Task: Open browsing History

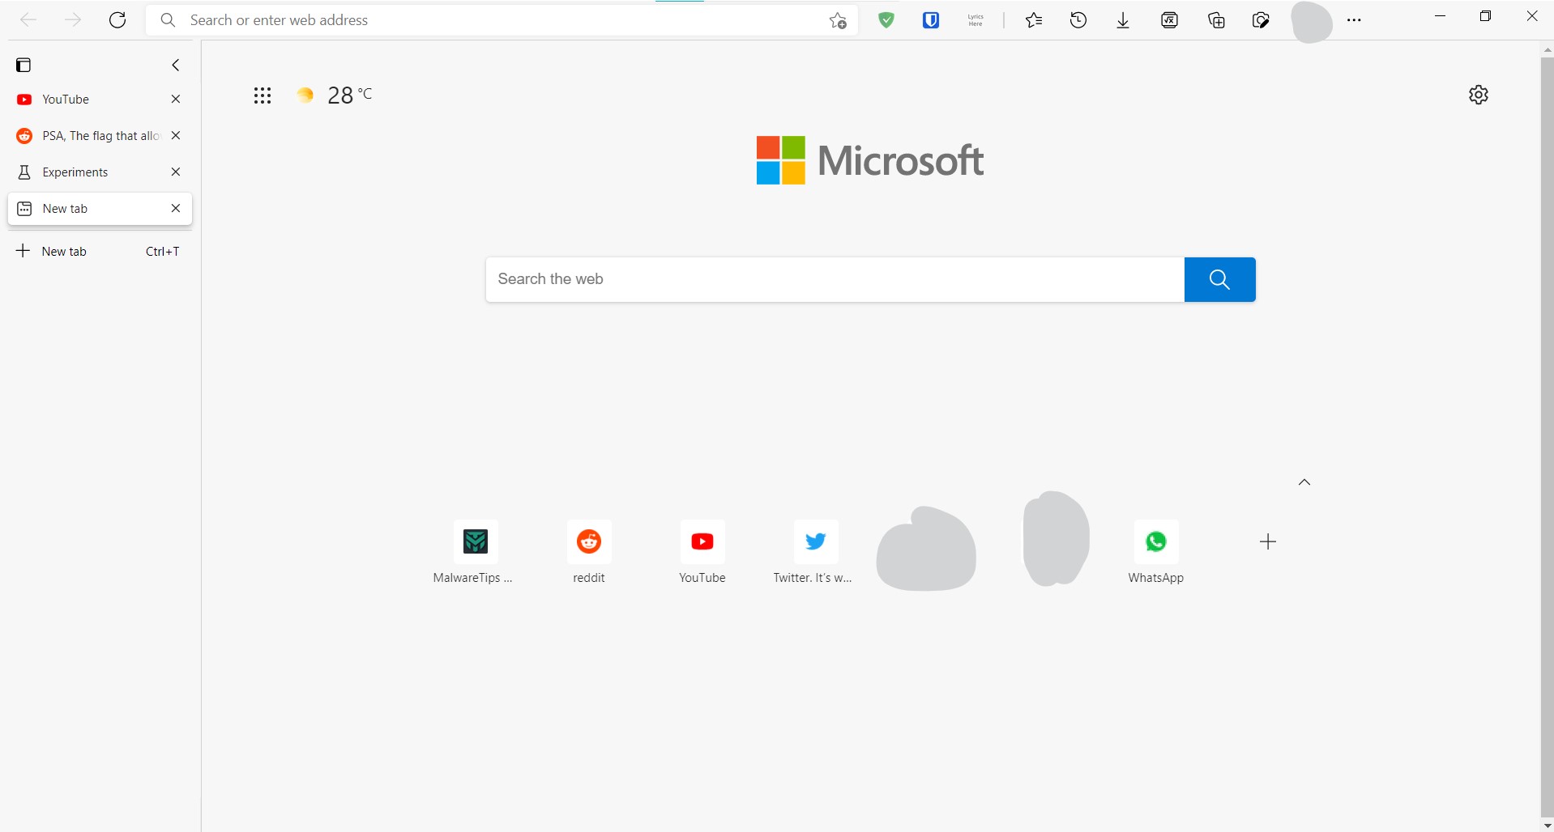Action: pyautogui.click(x=1078, y=20)
